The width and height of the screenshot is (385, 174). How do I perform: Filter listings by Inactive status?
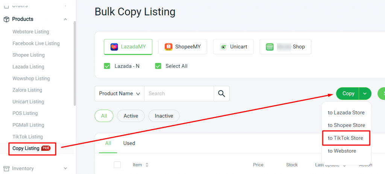point(164,116)
